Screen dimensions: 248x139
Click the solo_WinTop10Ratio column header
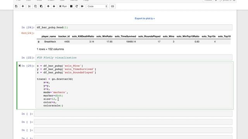(188, 36)
